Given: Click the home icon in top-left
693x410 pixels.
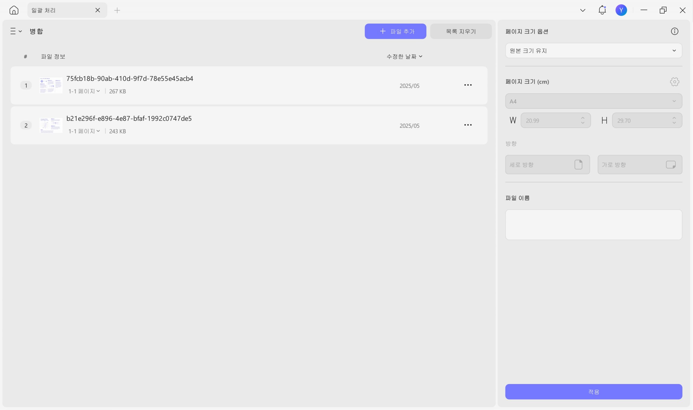Looking at the screenshot, I should coord(14,10).
